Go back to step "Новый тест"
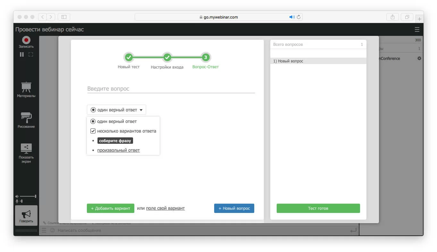The height and width of the screenshot is (252, 437). [129, 58]
